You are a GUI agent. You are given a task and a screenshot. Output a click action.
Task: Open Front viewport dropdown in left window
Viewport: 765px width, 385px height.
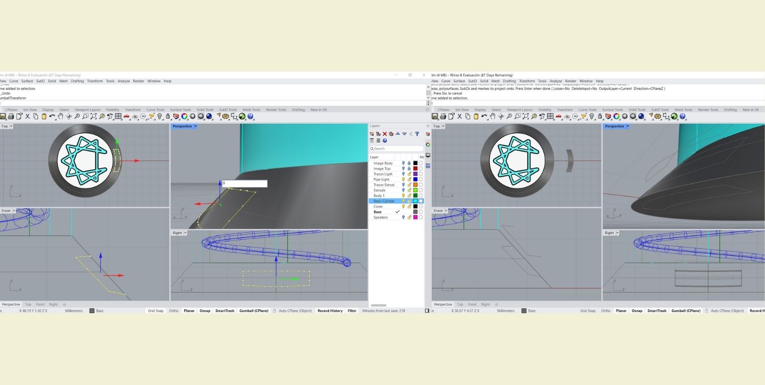(x=15, y=211)
